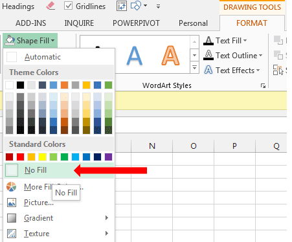Choose Automatic fill option

(x=59, y=57)
